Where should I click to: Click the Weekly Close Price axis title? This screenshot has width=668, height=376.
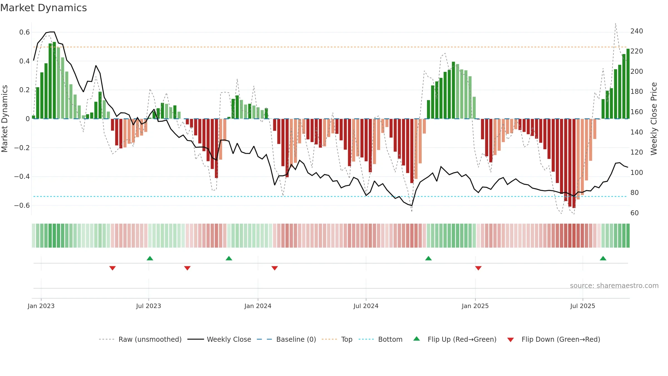[x=654, y=119]
